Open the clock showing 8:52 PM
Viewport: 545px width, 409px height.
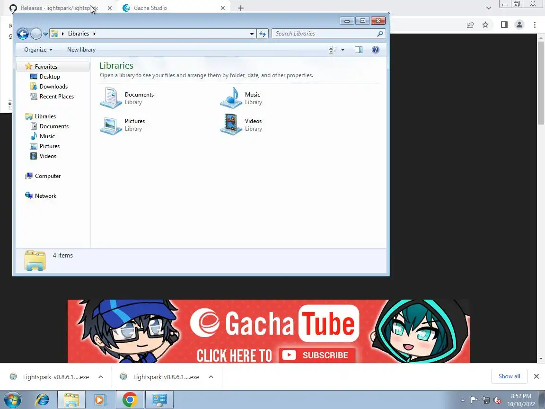pyautogui.click(x=521, y=400)
